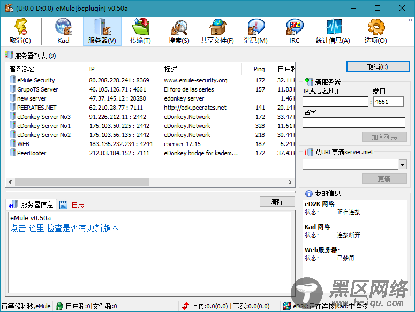Click the server icon of GrupoTS Server row
Screen dimensions: 415x312
coord(12,89)
